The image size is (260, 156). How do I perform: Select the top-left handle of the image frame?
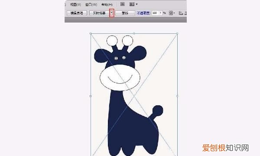91,33
